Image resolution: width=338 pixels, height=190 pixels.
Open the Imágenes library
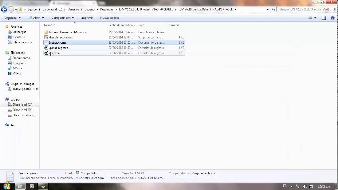click(19, 63)
